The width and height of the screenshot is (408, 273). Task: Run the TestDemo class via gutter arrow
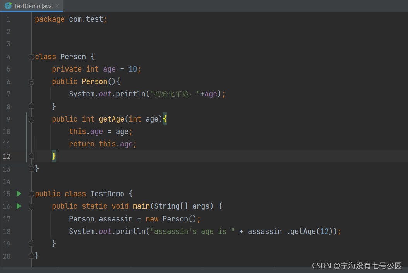[x=19, y=194]
